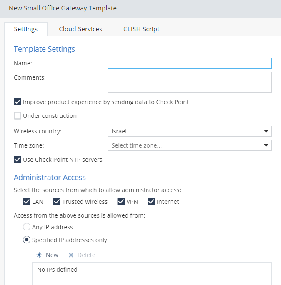The image size is (281, 285).
Task: Expand the Time zone dropdown
Action: coord(190,145)
